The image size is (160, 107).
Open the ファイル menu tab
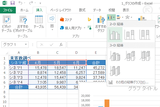8,10
